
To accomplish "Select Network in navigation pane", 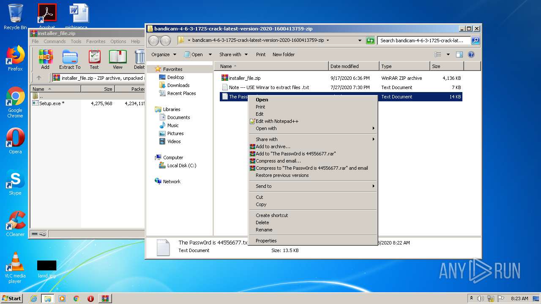I will 172,182.
